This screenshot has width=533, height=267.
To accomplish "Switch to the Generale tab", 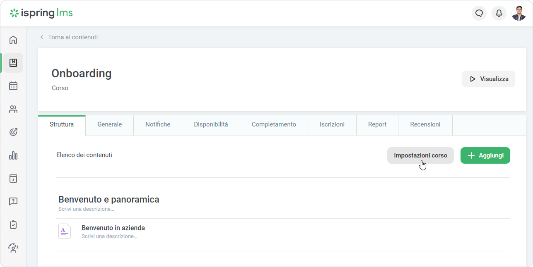I will click(109, 124).
